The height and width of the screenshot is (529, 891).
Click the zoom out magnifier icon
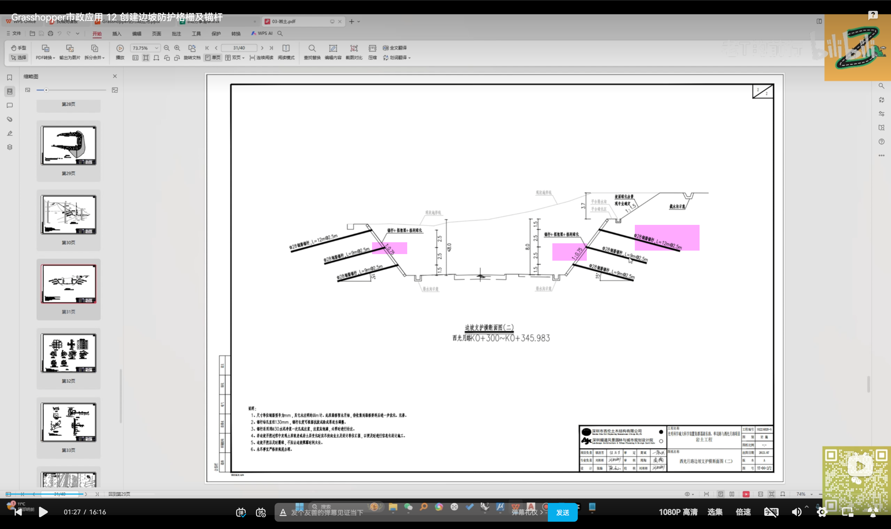coord(166,48)
